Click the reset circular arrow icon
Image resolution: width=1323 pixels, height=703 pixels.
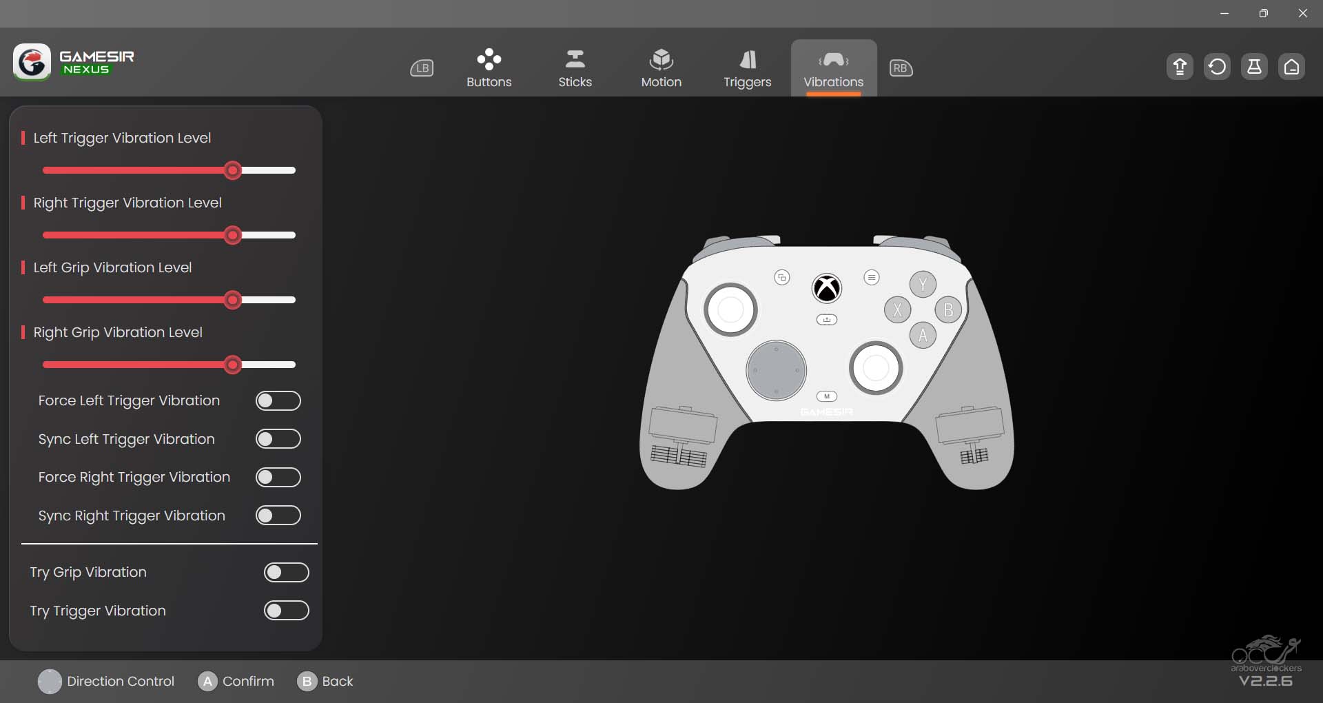(x=1217, y=67)
